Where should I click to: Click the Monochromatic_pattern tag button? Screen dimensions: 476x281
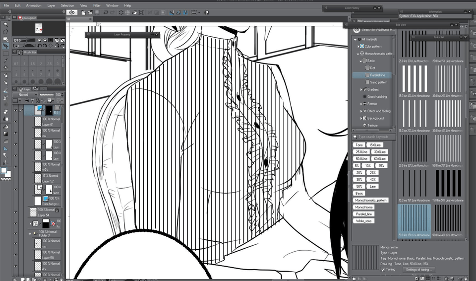pos(370,200)
